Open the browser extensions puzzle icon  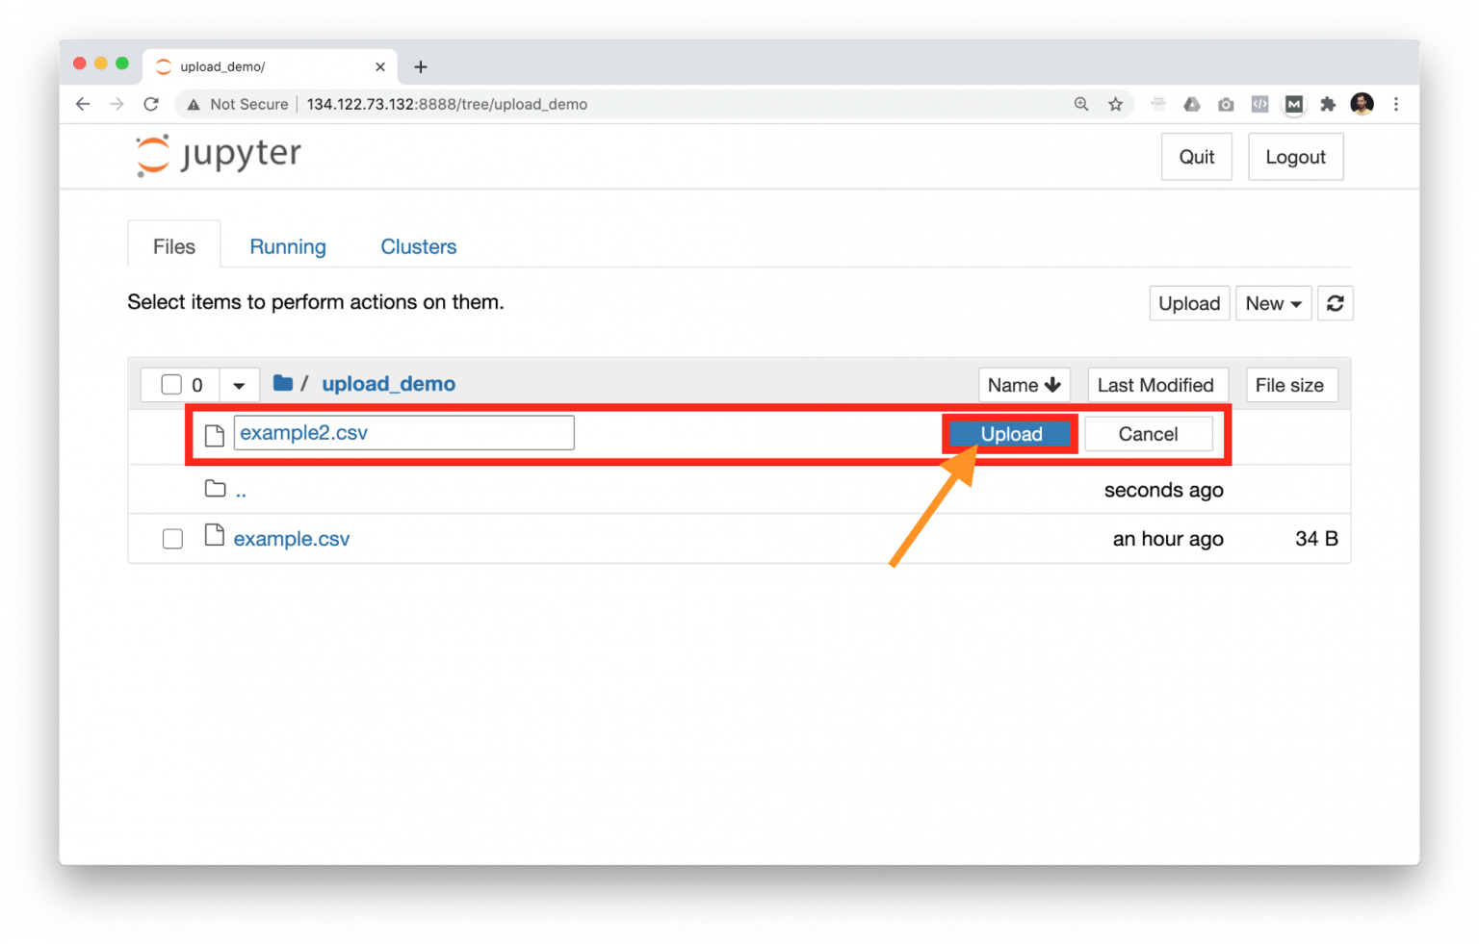click(x=1328, y=104)
